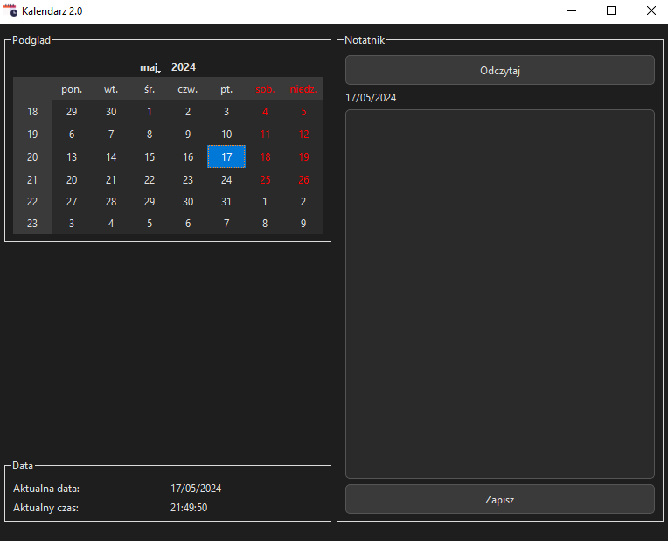Select the highlighted day 17 in calendar
Viewport: 668px width, 541px height.
[226, 157]
